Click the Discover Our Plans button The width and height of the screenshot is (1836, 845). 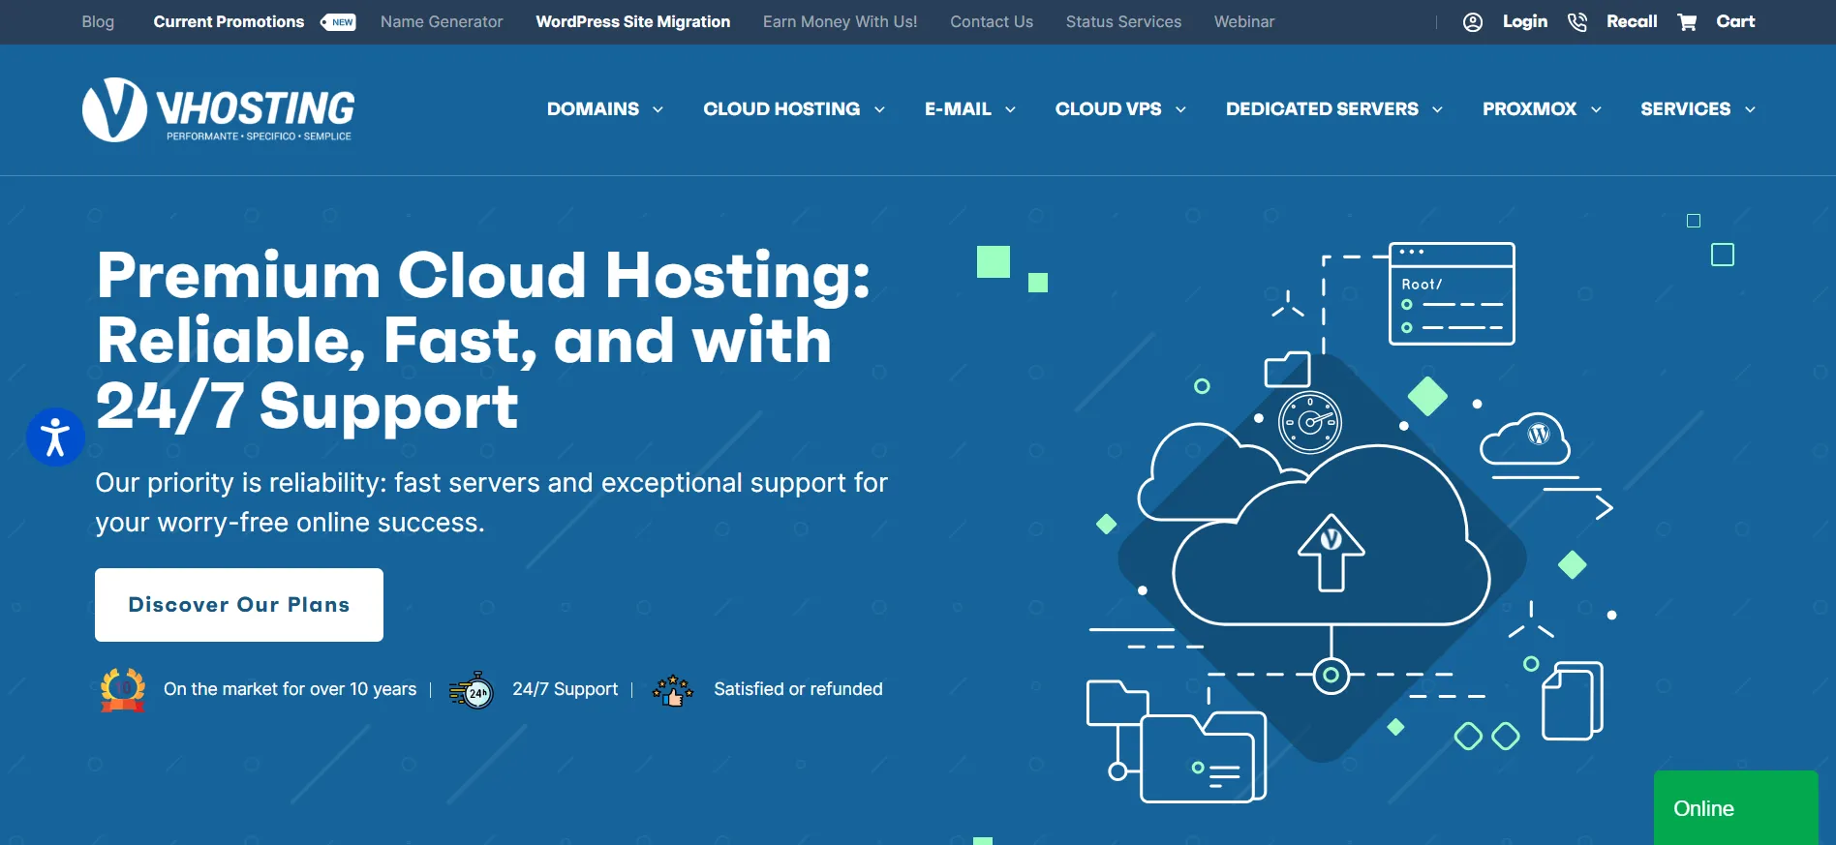click(239, 605)
